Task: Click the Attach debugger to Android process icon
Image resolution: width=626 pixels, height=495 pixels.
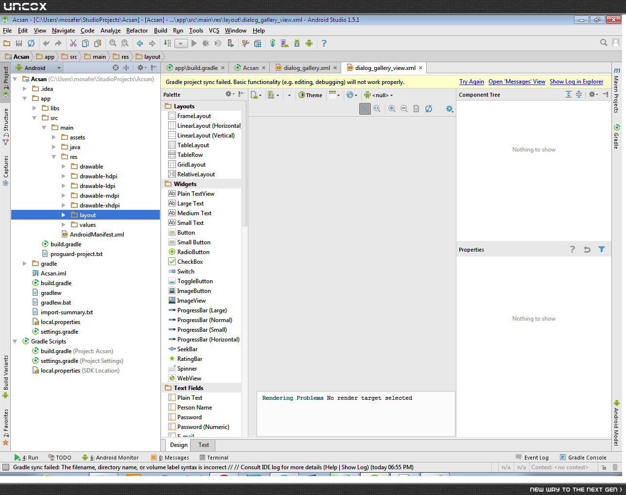Action: point(230,43)
